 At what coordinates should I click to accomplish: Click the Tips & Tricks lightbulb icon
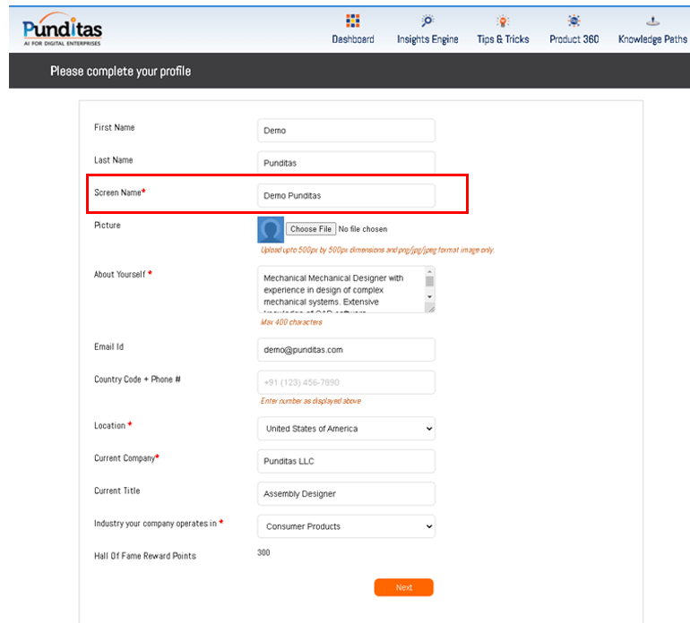[x=503, y=21]
